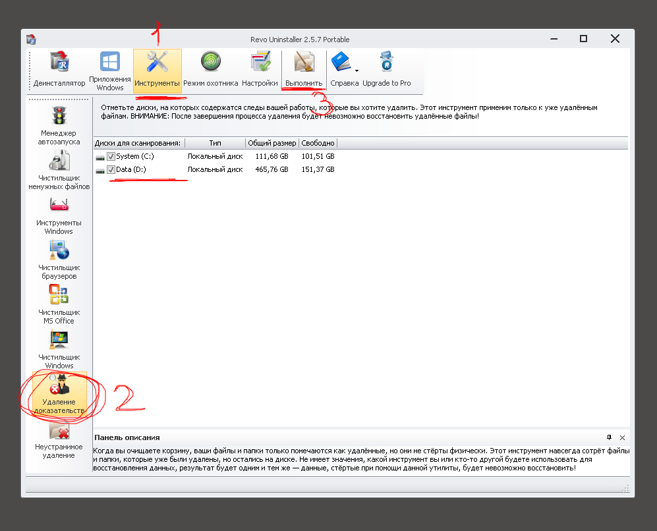Screen dimensions: 657x531
Task: Switch to Режим охотника
Action: tap(210, 70)
